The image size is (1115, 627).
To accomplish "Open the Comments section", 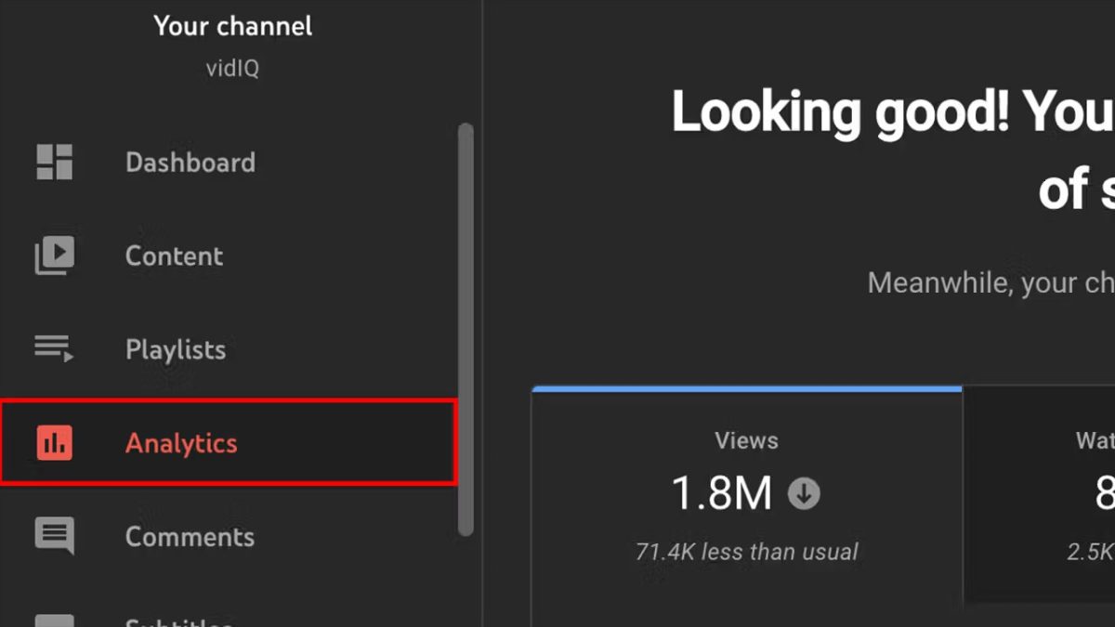I will click(229, 537).
